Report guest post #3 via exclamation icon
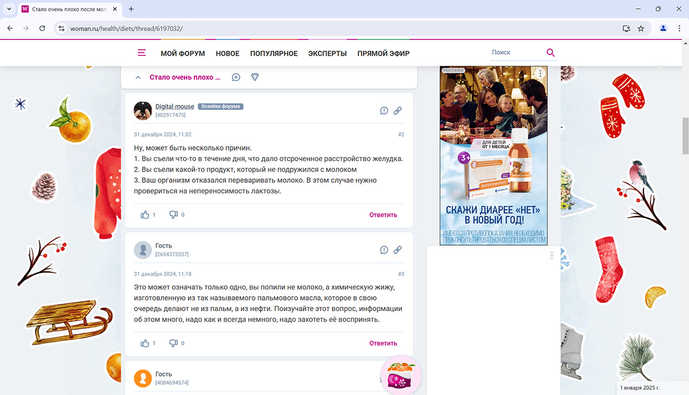Image resolution: width=689 pixels, height=395 pixels. 384,250
